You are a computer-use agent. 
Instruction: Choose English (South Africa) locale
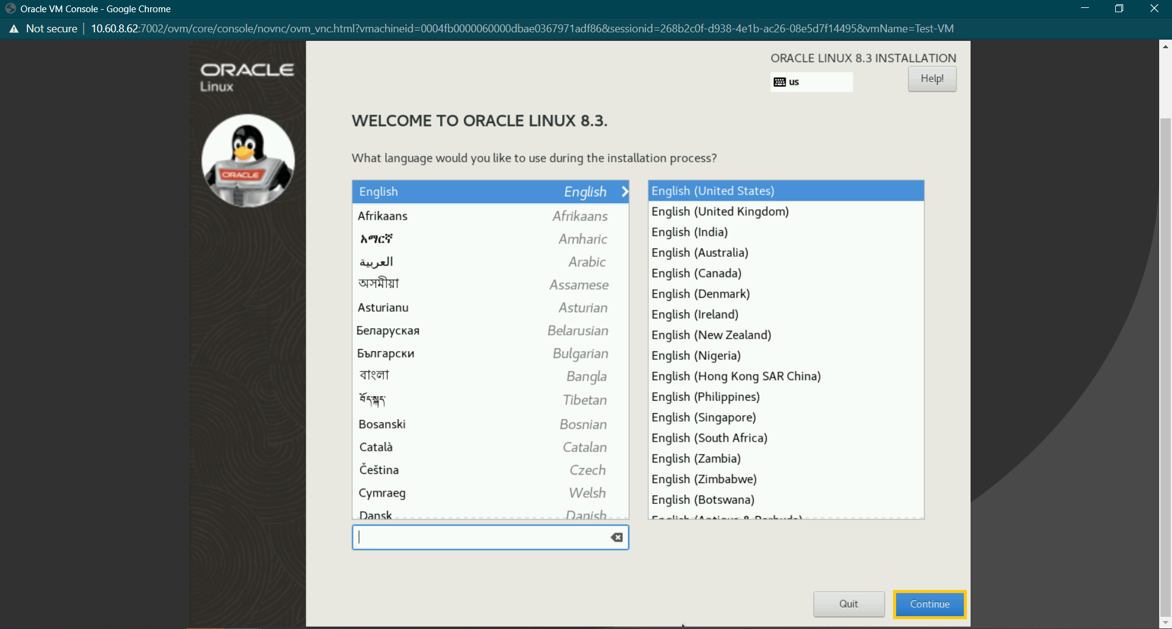(x=786, y=438)
